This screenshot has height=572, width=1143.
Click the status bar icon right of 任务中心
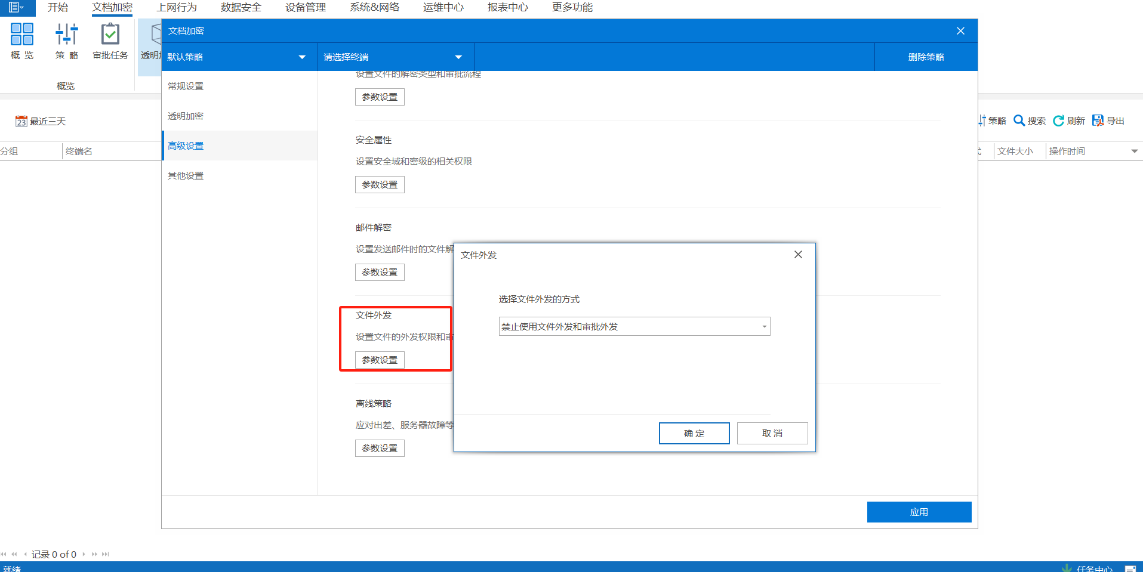tap(1130, 568)
